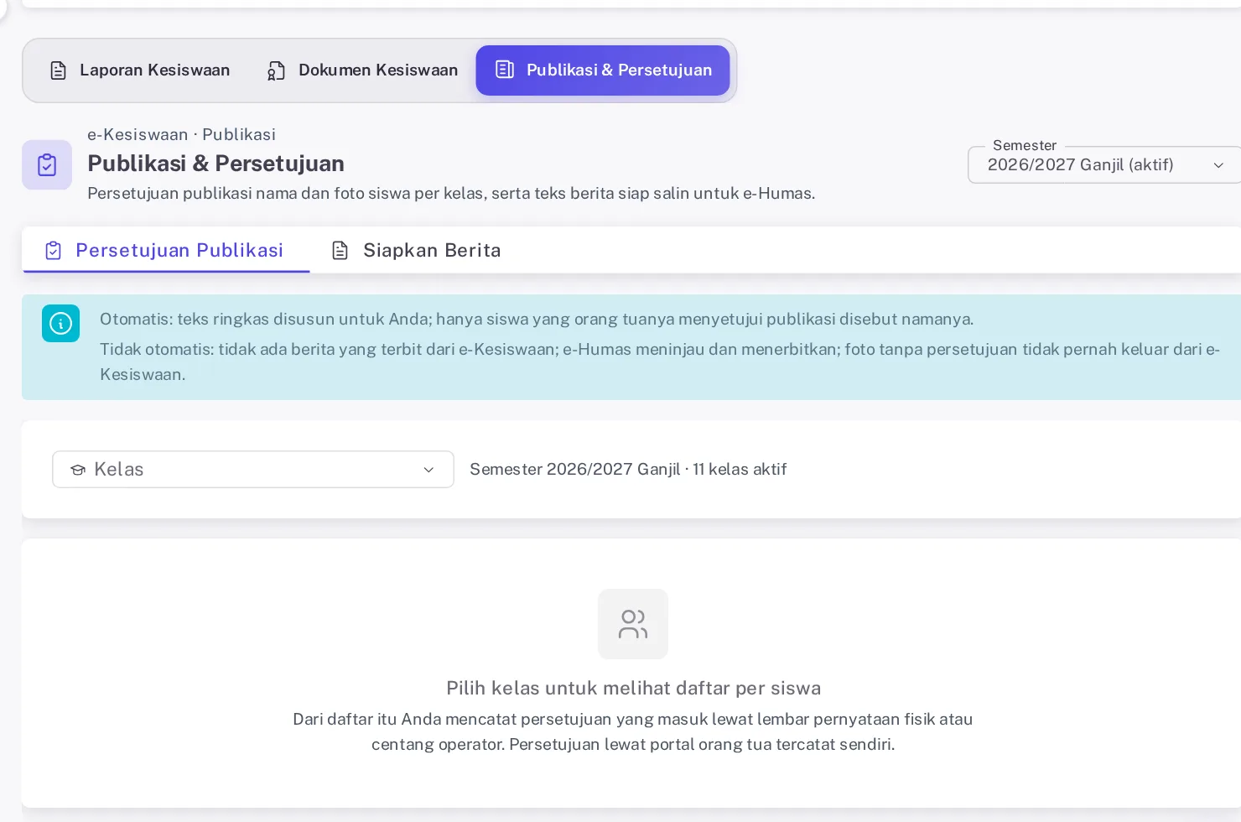Screen dimensions: 1241x822
Task: Click the Persetujuan Publikasi clipboard icon
Action: pyautogui.click(x=53, y=250)
